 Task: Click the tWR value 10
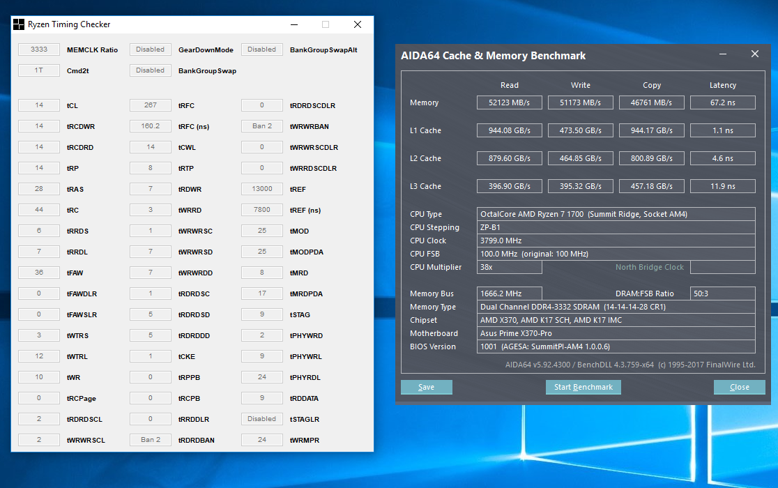click(39, 377)
